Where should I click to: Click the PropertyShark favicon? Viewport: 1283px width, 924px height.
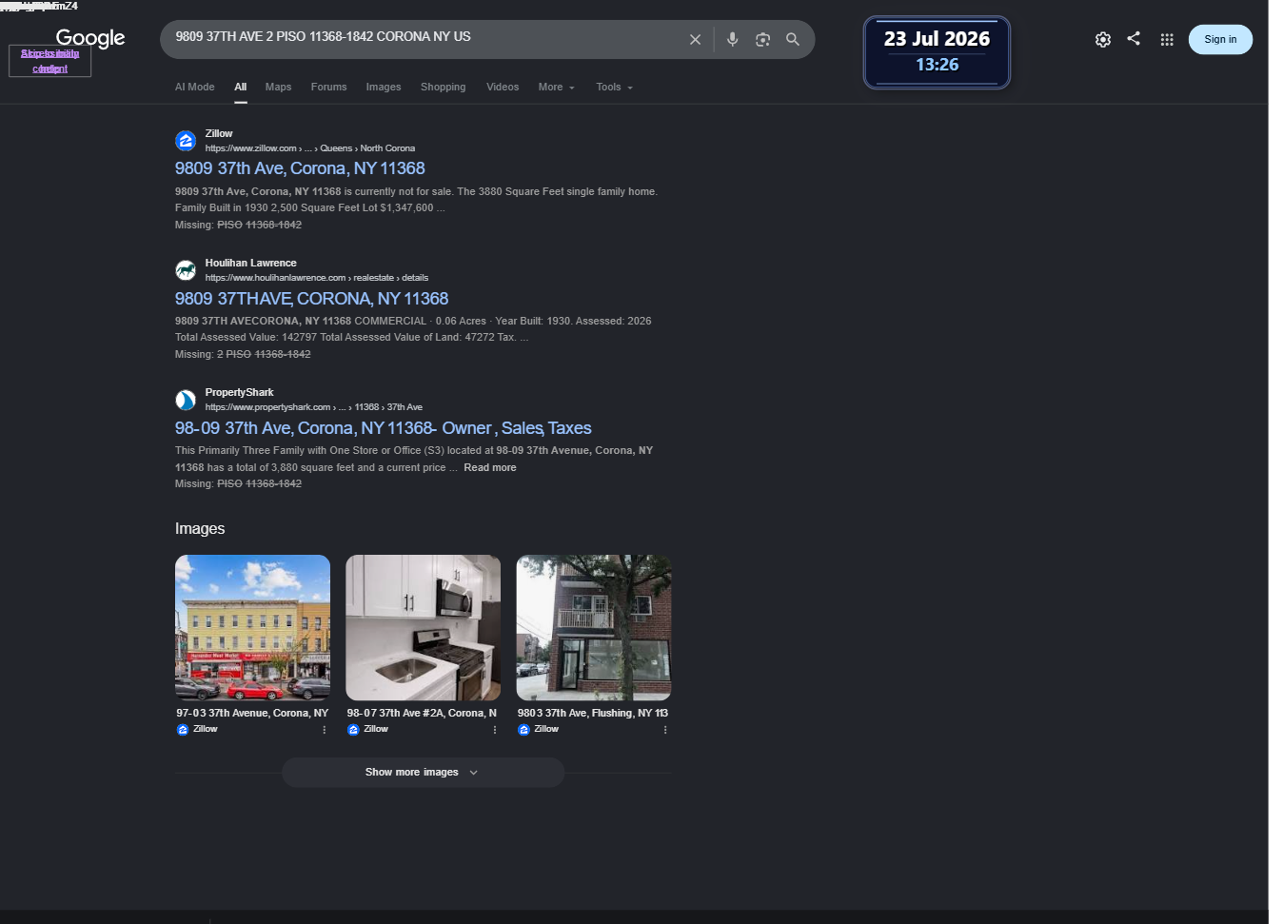pyautogui.click(x=186, y=400)
